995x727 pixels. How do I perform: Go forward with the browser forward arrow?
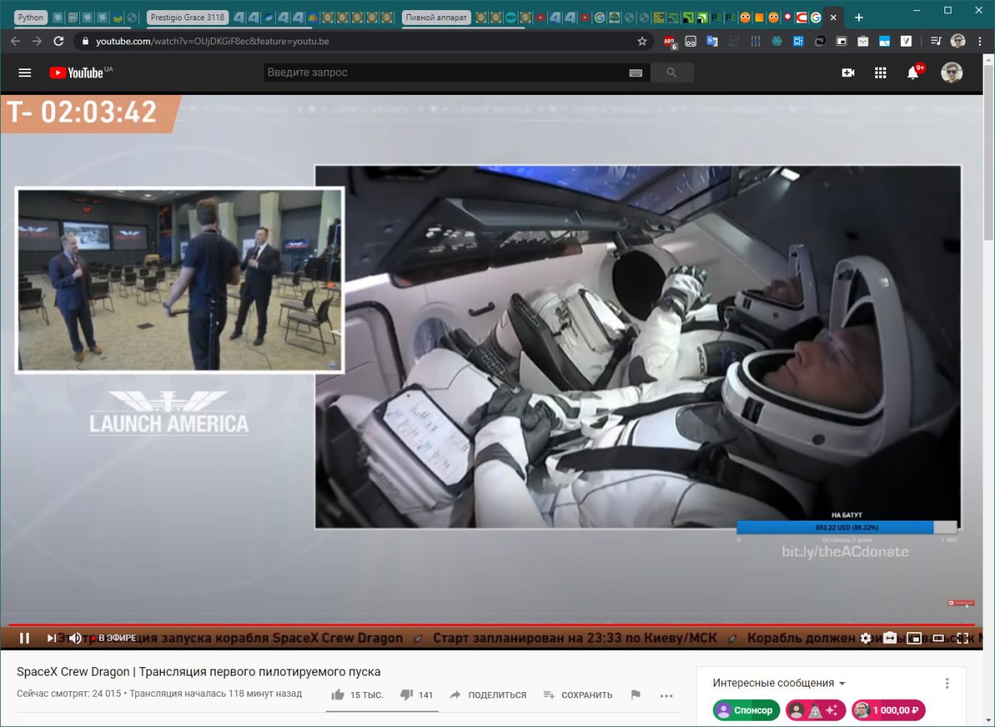coord(37,41)
